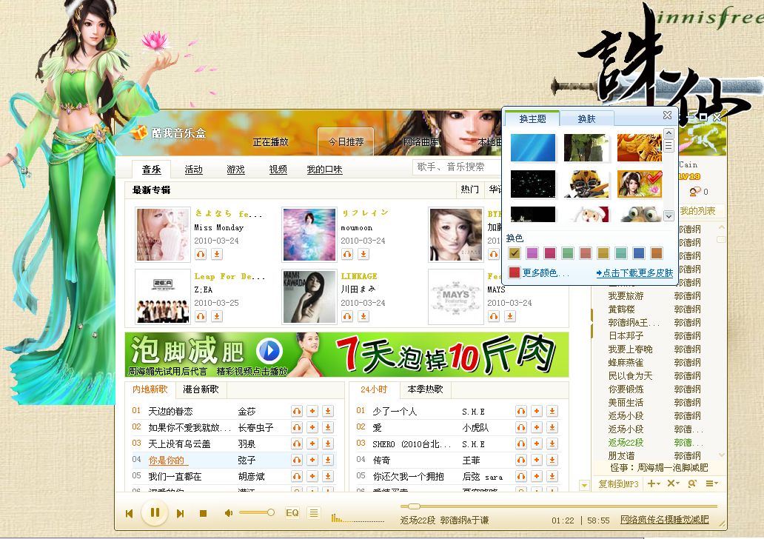This screenshot has height=539, width=764.
Task: Select the purple color swatch
Action: [x=532, y=253]
